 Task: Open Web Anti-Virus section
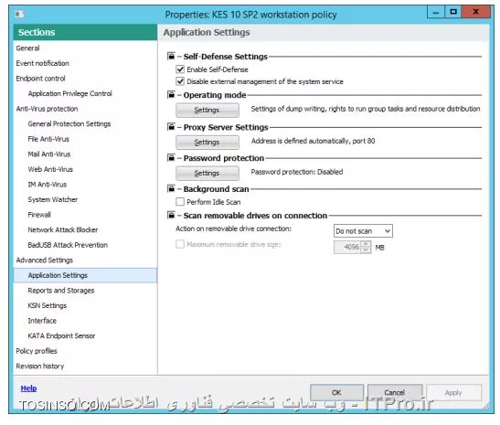coord(85,169)
